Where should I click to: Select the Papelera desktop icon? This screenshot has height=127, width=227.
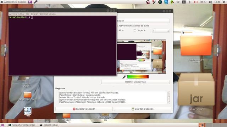point(28,82)
